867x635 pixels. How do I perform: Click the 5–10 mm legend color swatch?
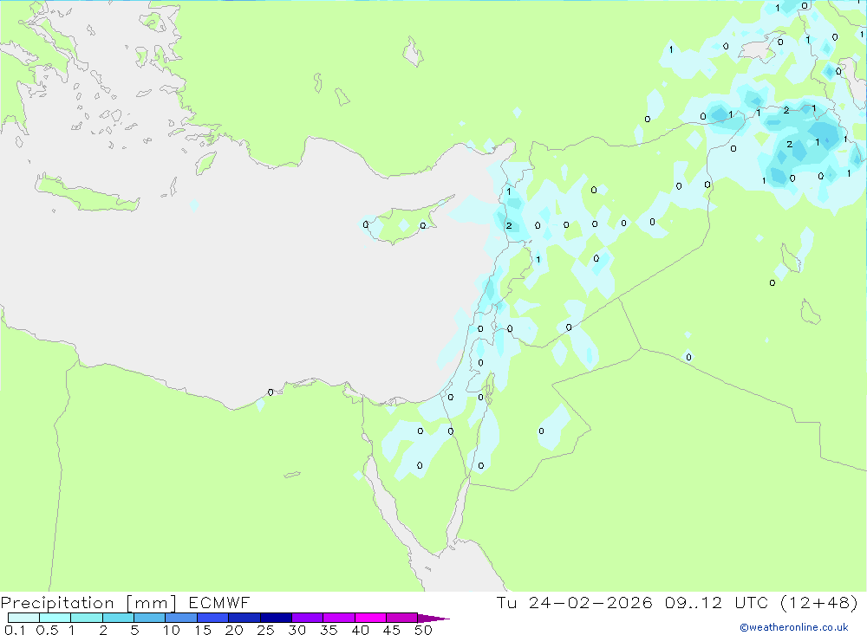point(149,618)
